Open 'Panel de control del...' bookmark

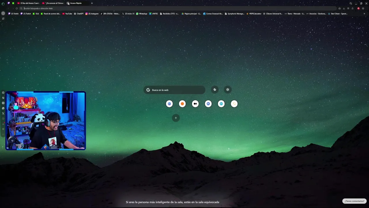click(50, 14)
